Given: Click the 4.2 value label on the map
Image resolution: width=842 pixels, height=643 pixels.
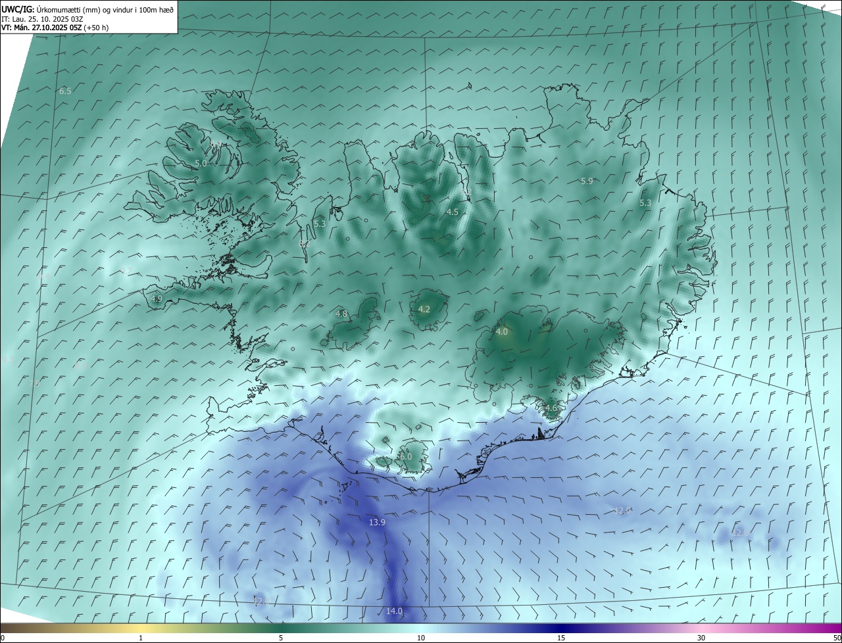Looking at the screenshot, I should (x=424, y=309).
